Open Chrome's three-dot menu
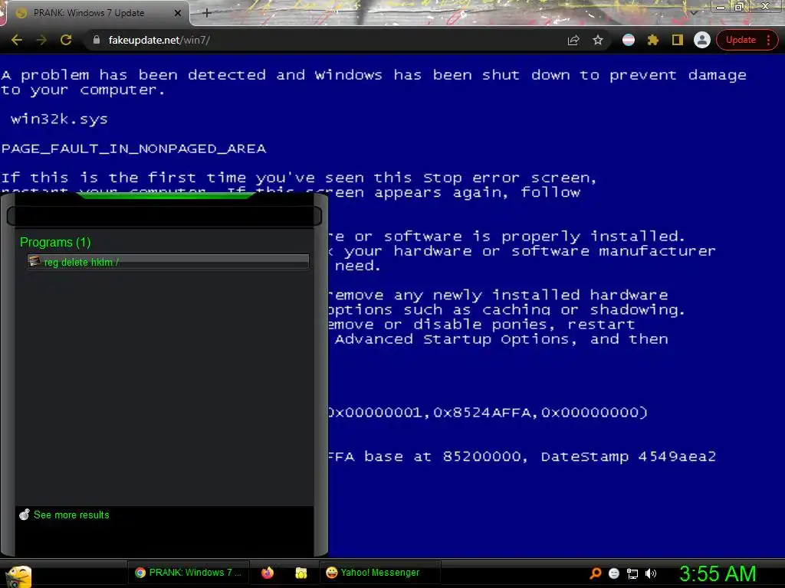The image size is (785, 588). [768, 40]
